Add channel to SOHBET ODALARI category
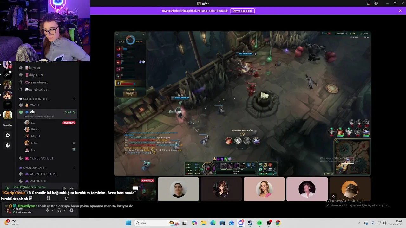The height and width of the screenshot is (228, 406). click(74, 99)
